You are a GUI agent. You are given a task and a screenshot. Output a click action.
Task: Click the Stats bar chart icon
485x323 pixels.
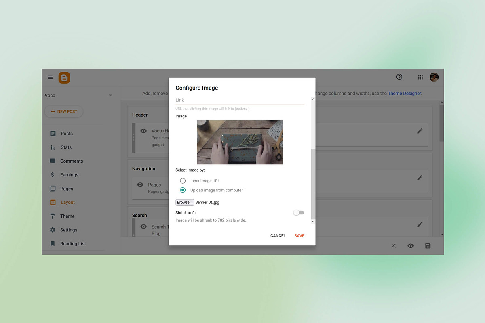[x=53, y=147]
